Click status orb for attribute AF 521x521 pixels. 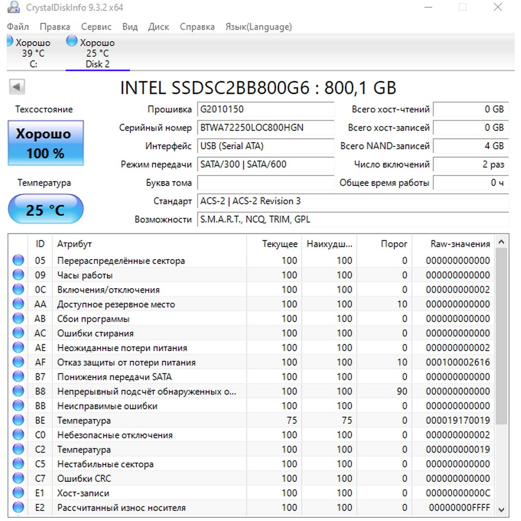tap(18, 362)
